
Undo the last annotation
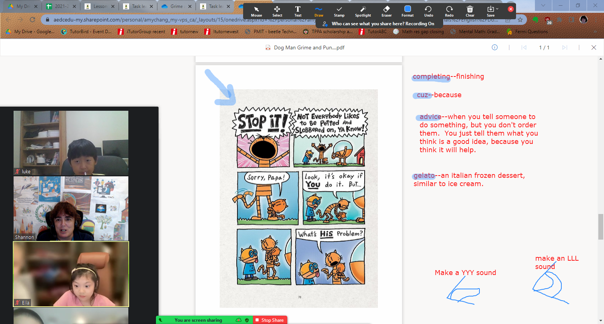pos(428,11)
